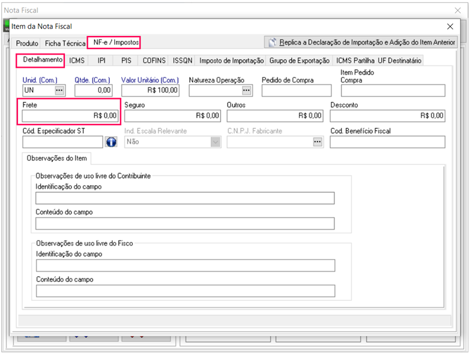Open the IPI tab
The width and height of the screenshot is (472, 356).
(x=101, y=61)
